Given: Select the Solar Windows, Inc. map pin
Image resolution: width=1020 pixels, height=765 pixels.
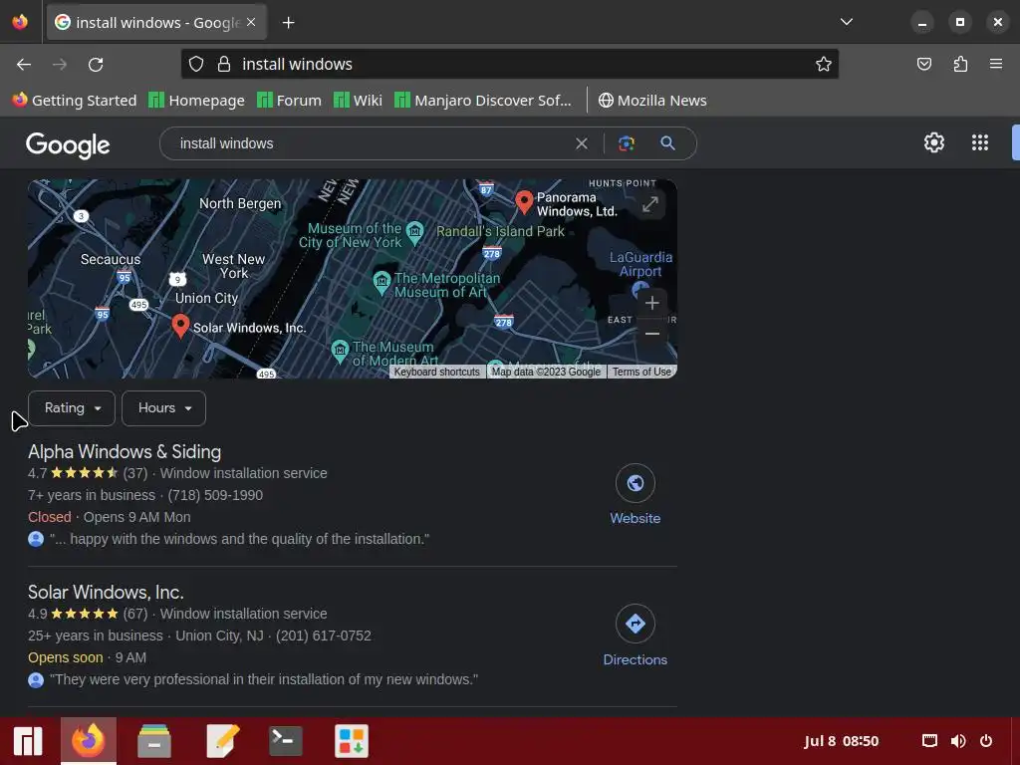Looking at the screenshot, I should click(180, 326).
